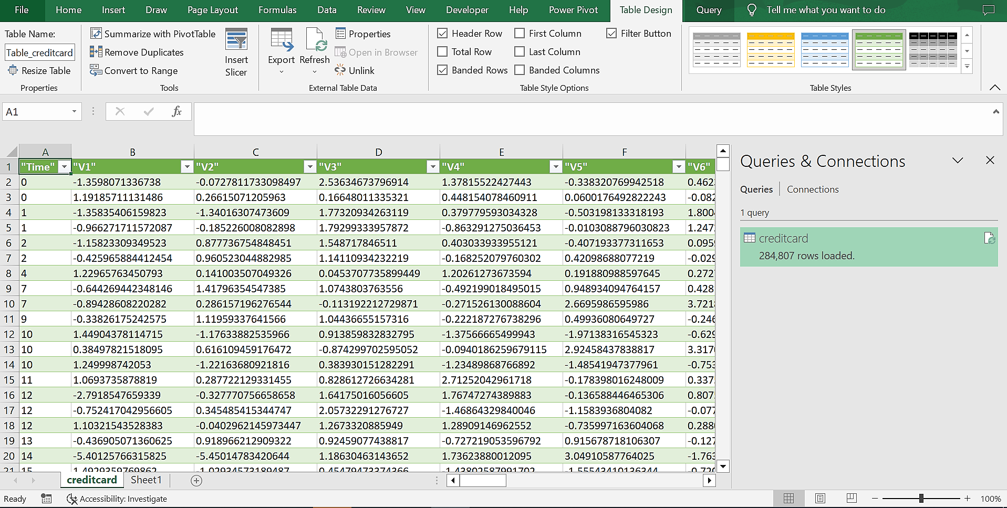The image size is (1007, 508).
Task: Click the Export table icon
Action: [282, 40]
